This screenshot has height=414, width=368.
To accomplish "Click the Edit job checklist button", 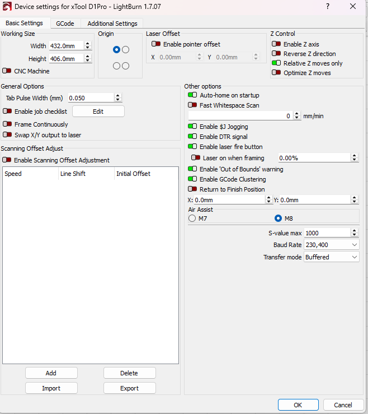I will tap(98, 111).
